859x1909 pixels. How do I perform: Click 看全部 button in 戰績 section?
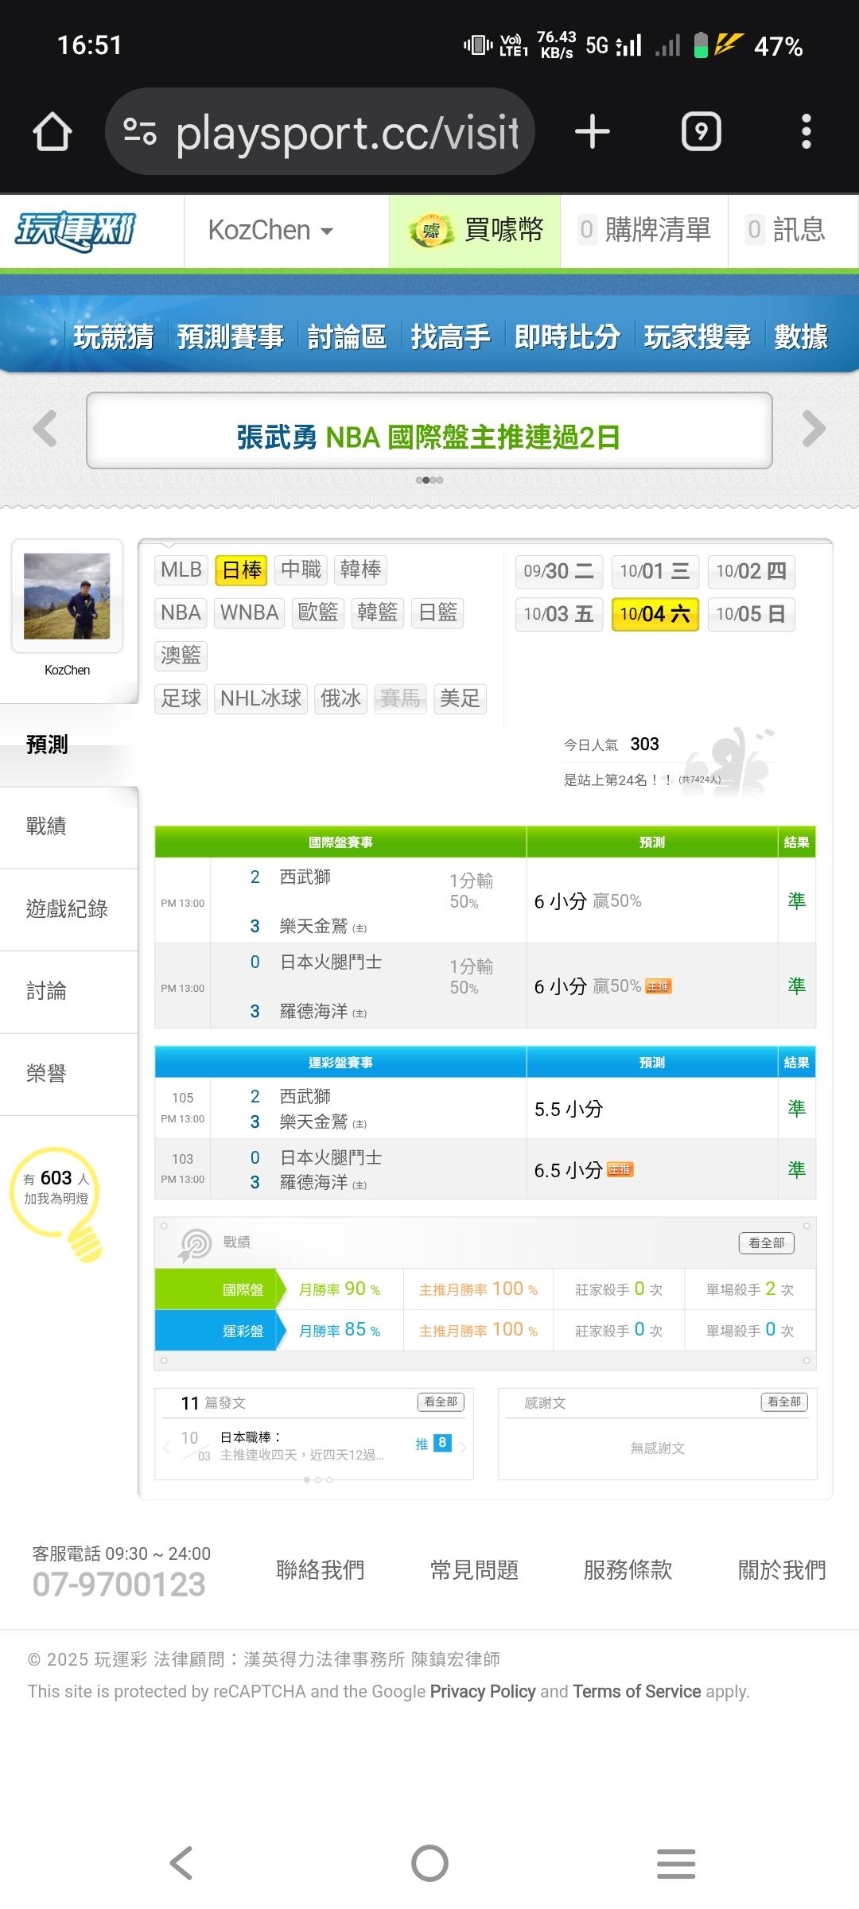click(x=766, y=1242)
